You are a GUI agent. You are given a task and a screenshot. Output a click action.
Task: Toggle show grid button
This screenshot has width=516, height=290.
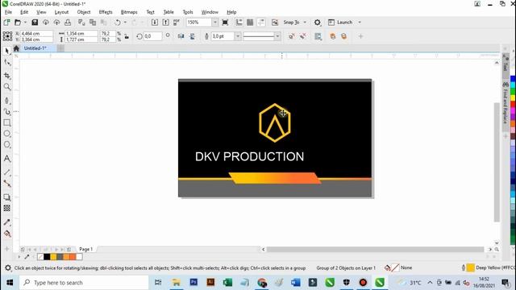tap(250, 23)
